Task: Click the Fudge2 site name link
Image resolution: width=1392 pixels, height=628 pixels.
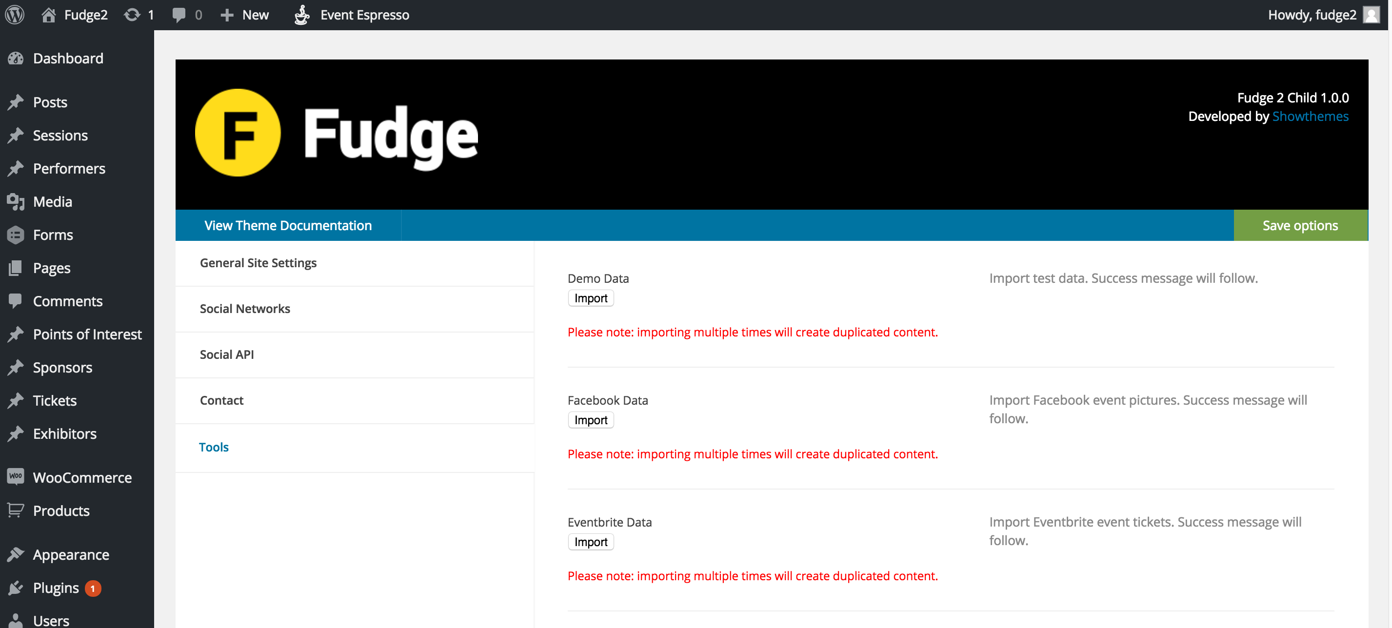Action: (x=86, y=15)
